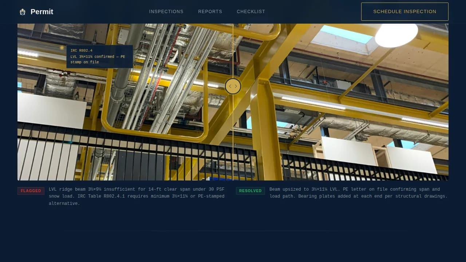Click the flagged LVL ridge beam description text
Screen dimensions: 466x262
click(x=137, y=196)
